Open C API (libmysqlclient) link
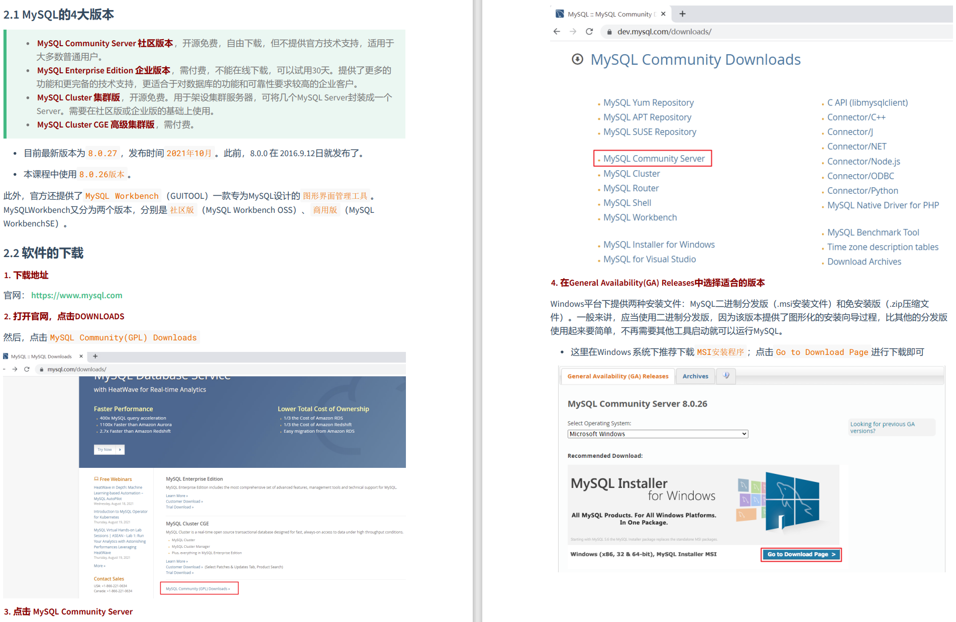 coord(868,102)
